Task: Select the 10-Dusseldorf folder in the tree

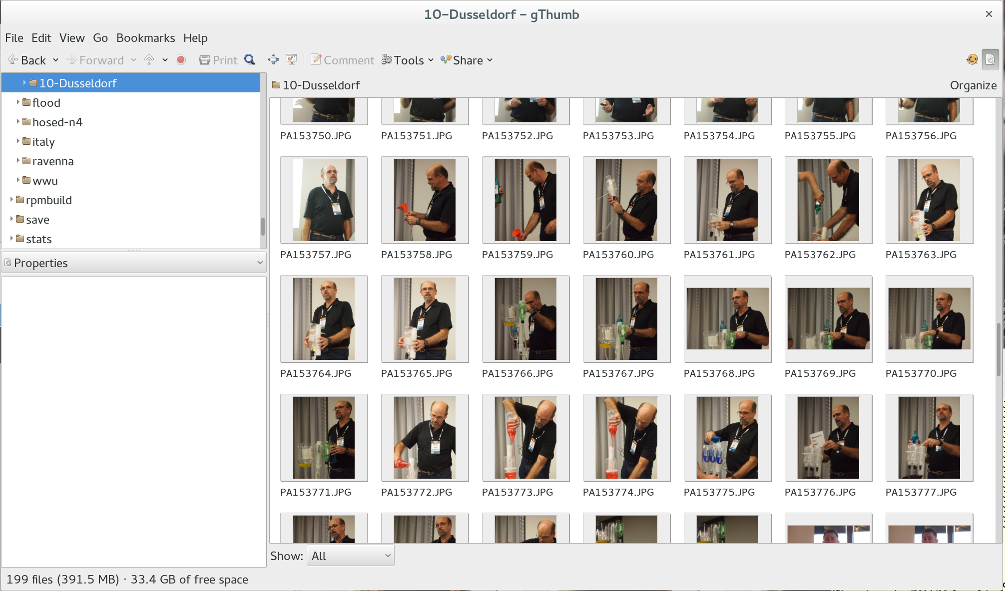Action: point(131,83)
